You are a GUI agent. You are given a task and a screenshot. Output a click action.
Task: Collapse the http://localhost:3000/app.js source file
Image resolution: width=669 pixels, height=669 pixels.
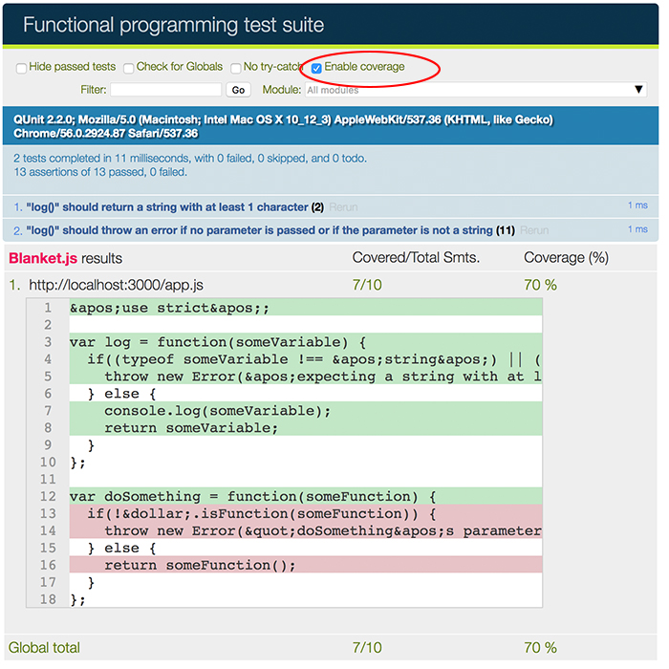(116, 285)
